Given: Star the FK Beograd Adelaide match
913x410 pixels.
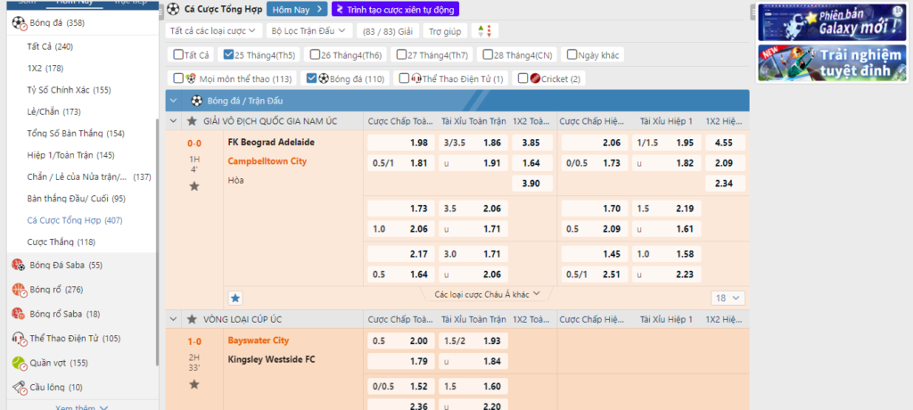Looking at the screenshot, I should (x=194, y=186).
